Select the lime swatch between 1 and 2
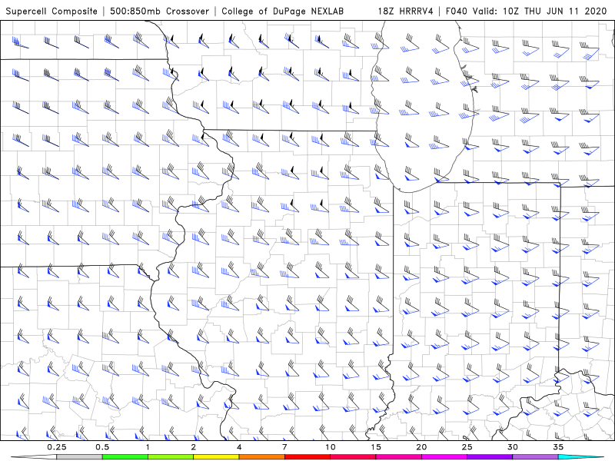This screenshot has width=615, height=461. pos(171,457)
